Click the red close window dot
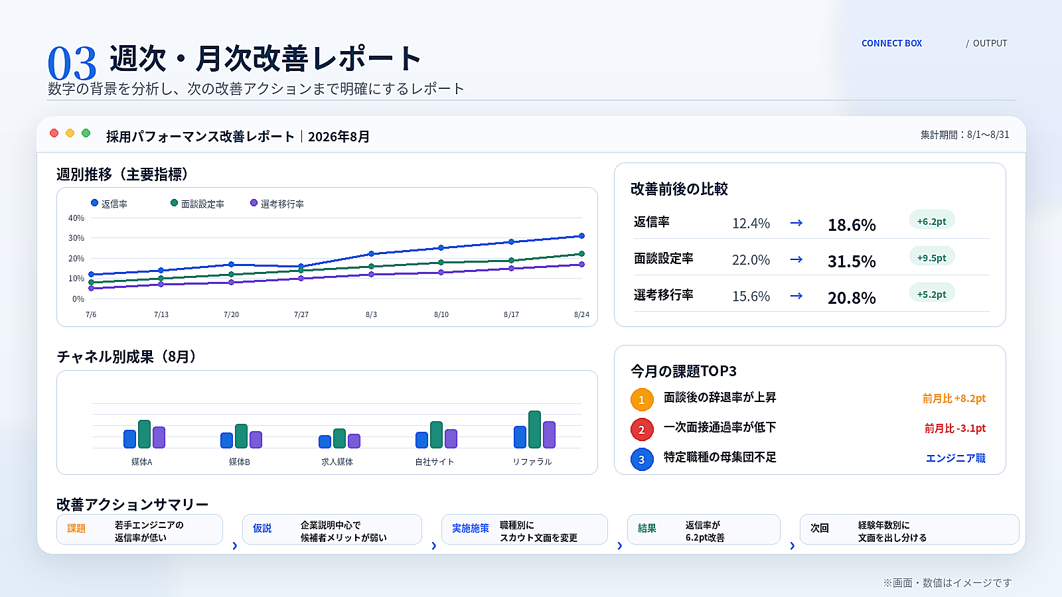 tap(54, 133)
